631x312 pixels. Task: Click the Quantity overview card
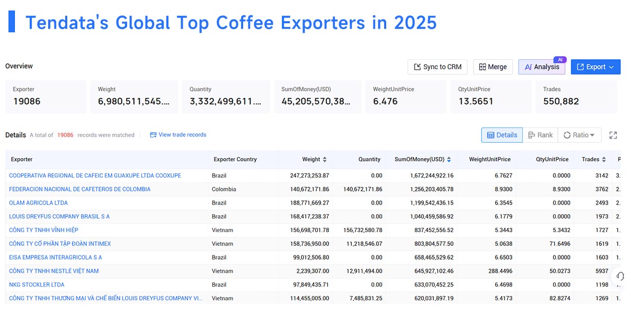226,96
